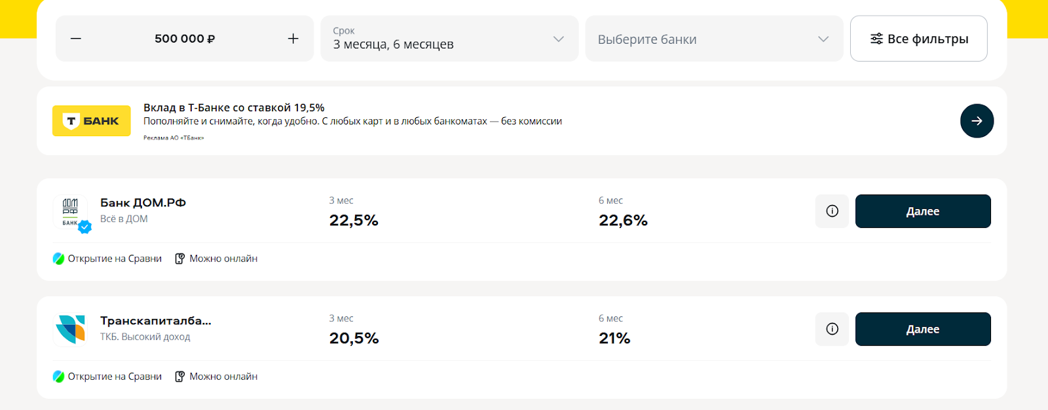Click the minus button to decrease deposit amount

pyautogui.click(x=76, y=39)
